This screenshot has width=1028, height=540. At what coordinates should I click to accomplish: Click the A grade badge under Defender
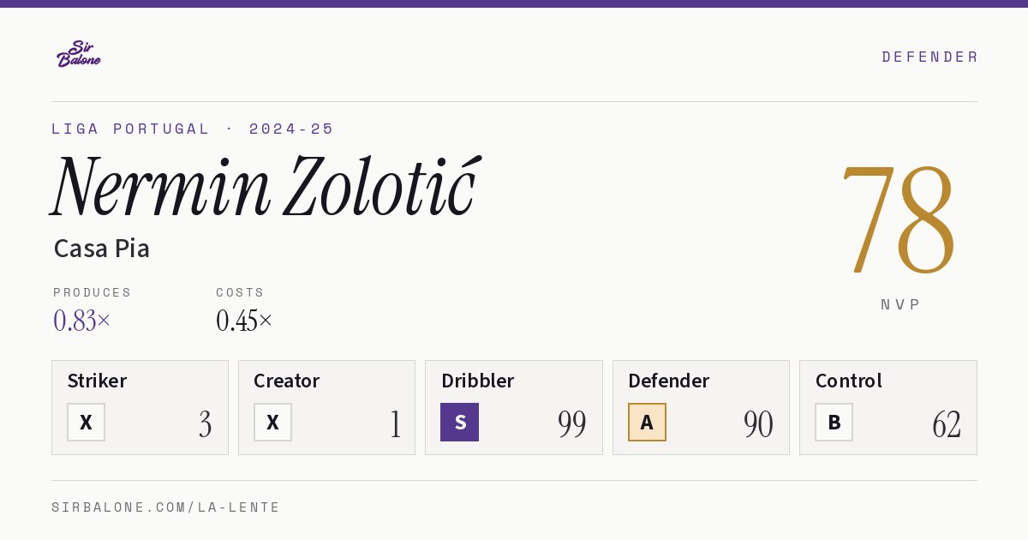tap(647, 423)
